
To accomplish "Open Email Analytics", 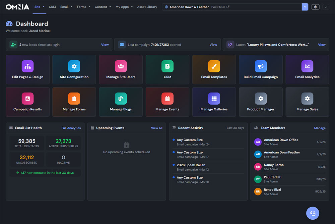I will 307,69.
